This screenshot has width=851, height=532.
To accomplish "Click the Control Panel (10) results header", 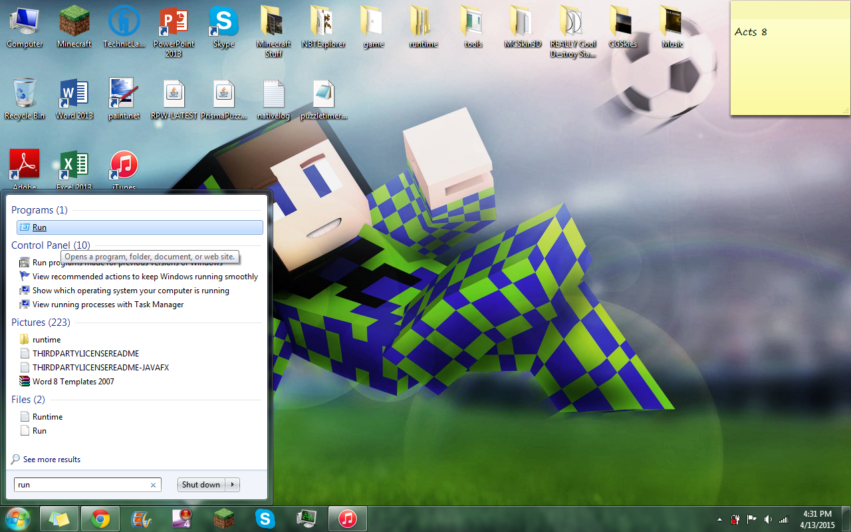I will [51, 245].
